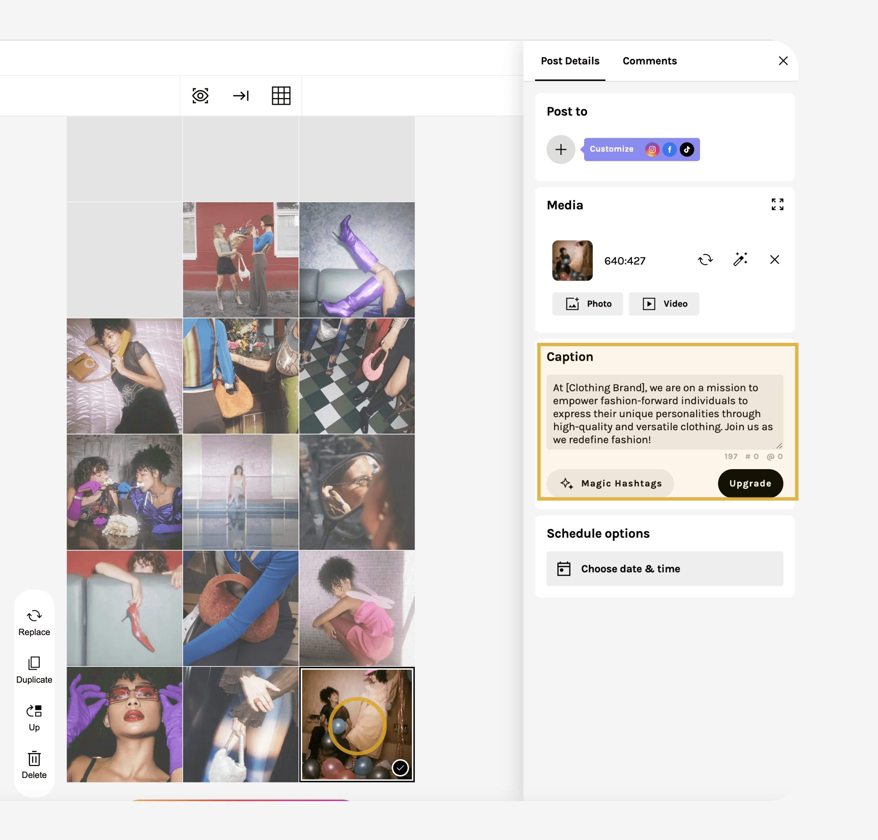Click the arrow-to-bar shift icon
Viewport: 878px width, 840px height.
tap(241, 96)
